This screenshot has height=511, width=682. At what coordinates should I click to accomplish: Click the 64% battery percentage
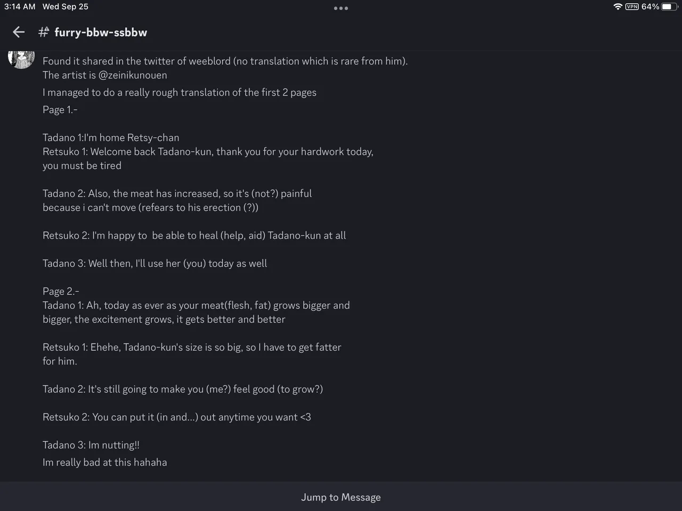(650, 6)
